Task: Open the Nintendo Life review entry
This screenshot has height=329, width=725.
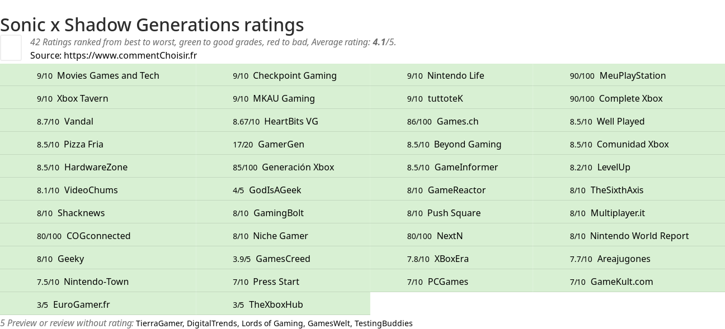Action: tap(455, 75)
